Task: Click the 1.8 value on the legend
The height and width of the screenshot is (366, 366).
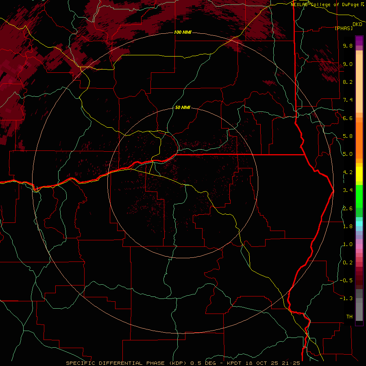Action: tap(348, 227)
